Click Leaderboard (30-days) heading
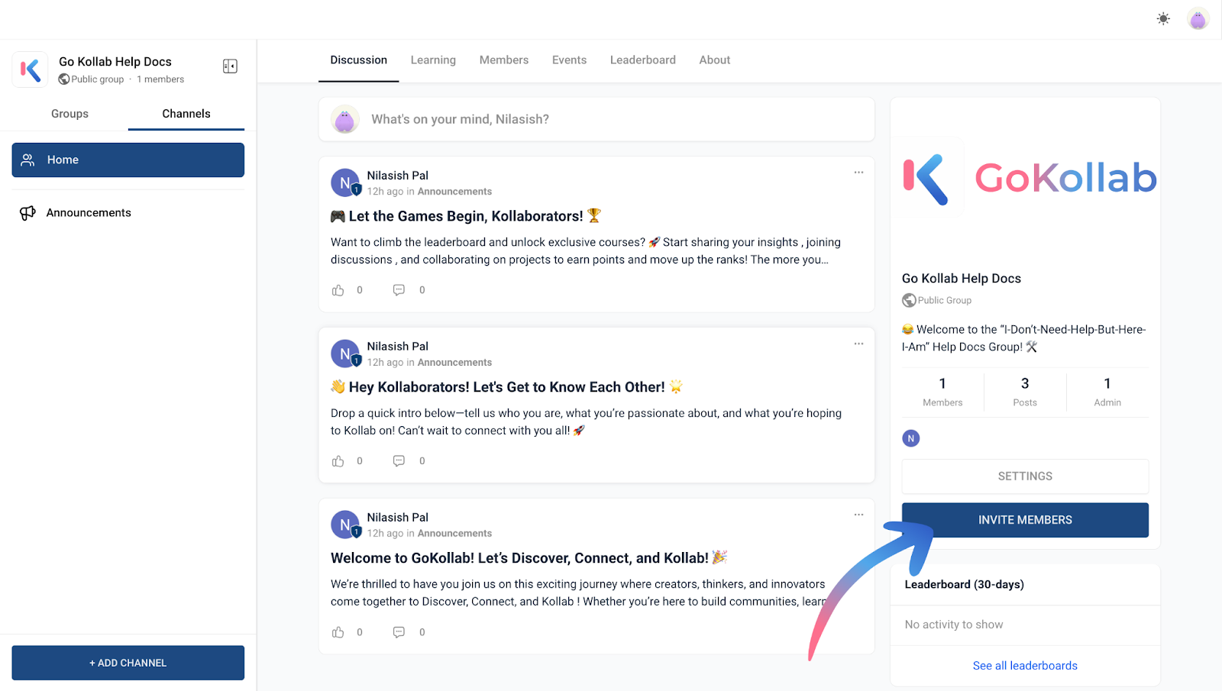The image size is (1222, 691). (x=964, y=585)
